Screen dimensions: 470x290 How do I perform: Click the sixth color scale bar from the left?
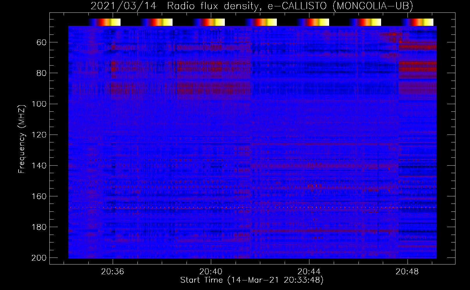[x=365, y=22]
